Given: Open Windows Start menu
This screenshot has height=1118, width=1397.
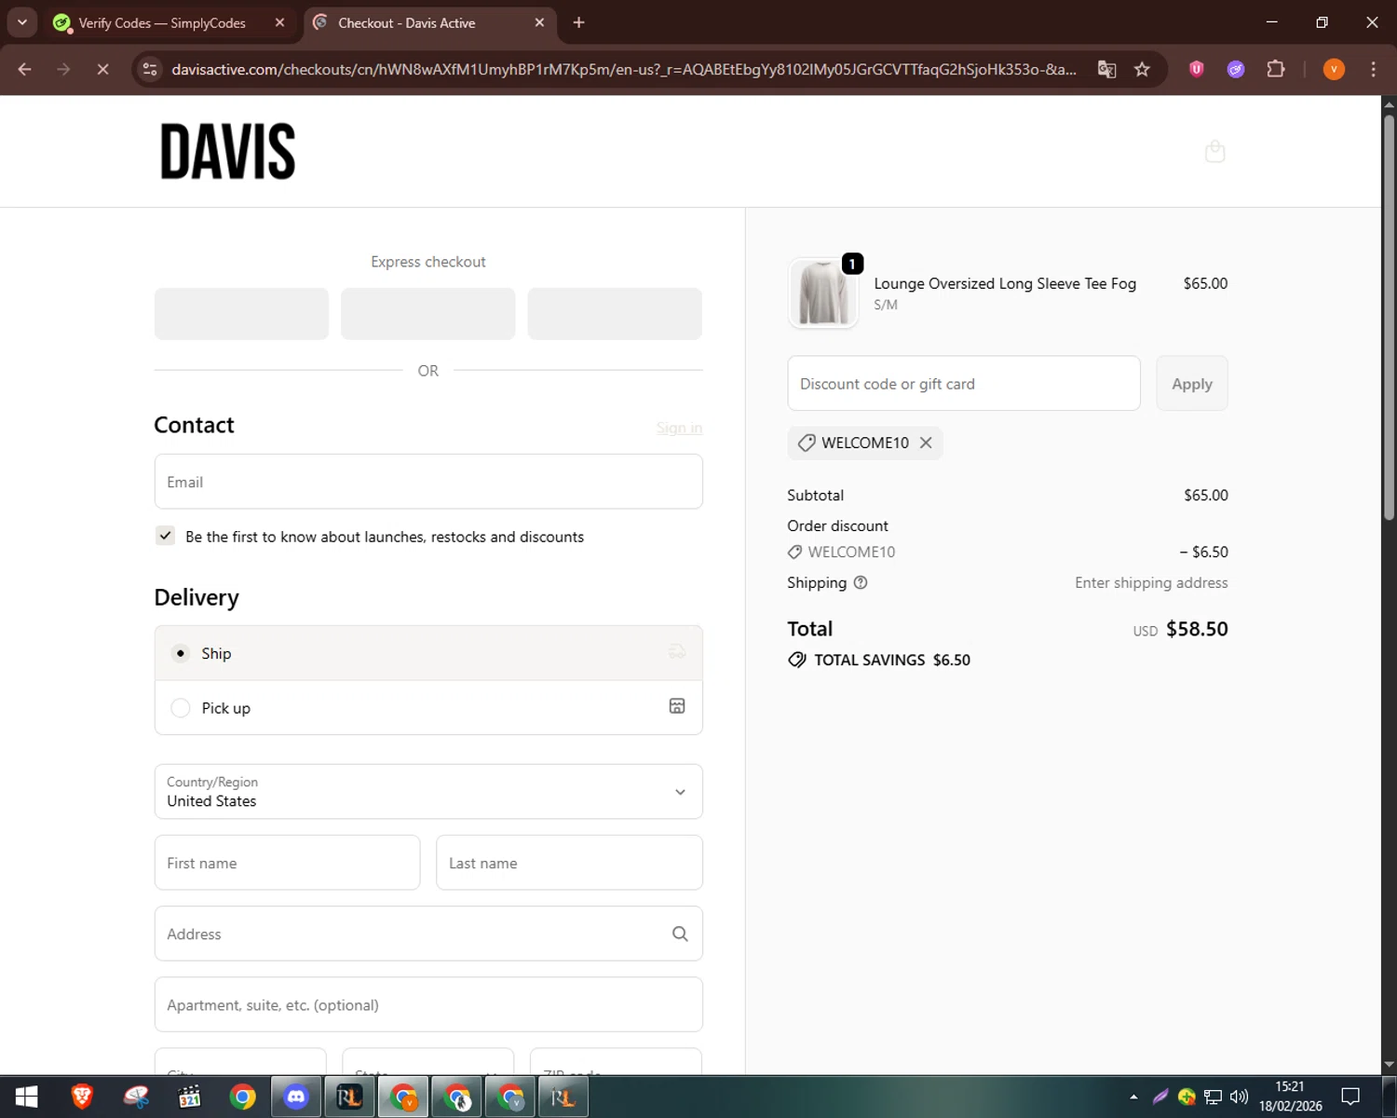Looking at the screenshot, I should (x=26, y=1097).
